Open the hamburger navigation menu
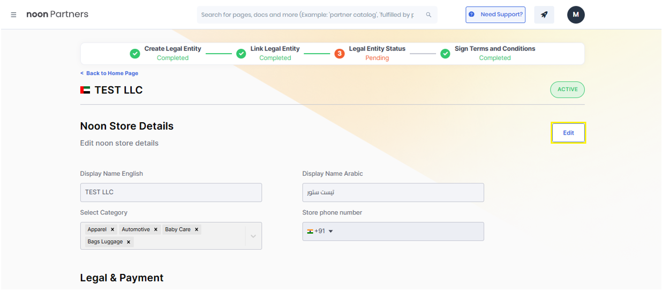This screenshot has width=662, height=290. 13,14
